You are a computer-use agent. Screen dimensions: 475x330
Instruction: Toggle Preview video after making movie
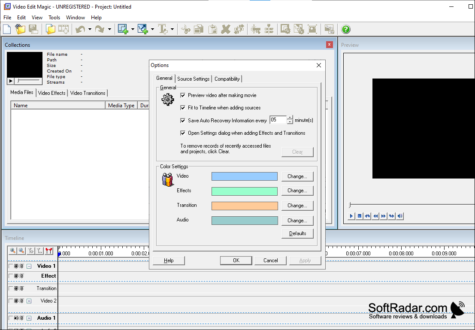pos(183,95)
